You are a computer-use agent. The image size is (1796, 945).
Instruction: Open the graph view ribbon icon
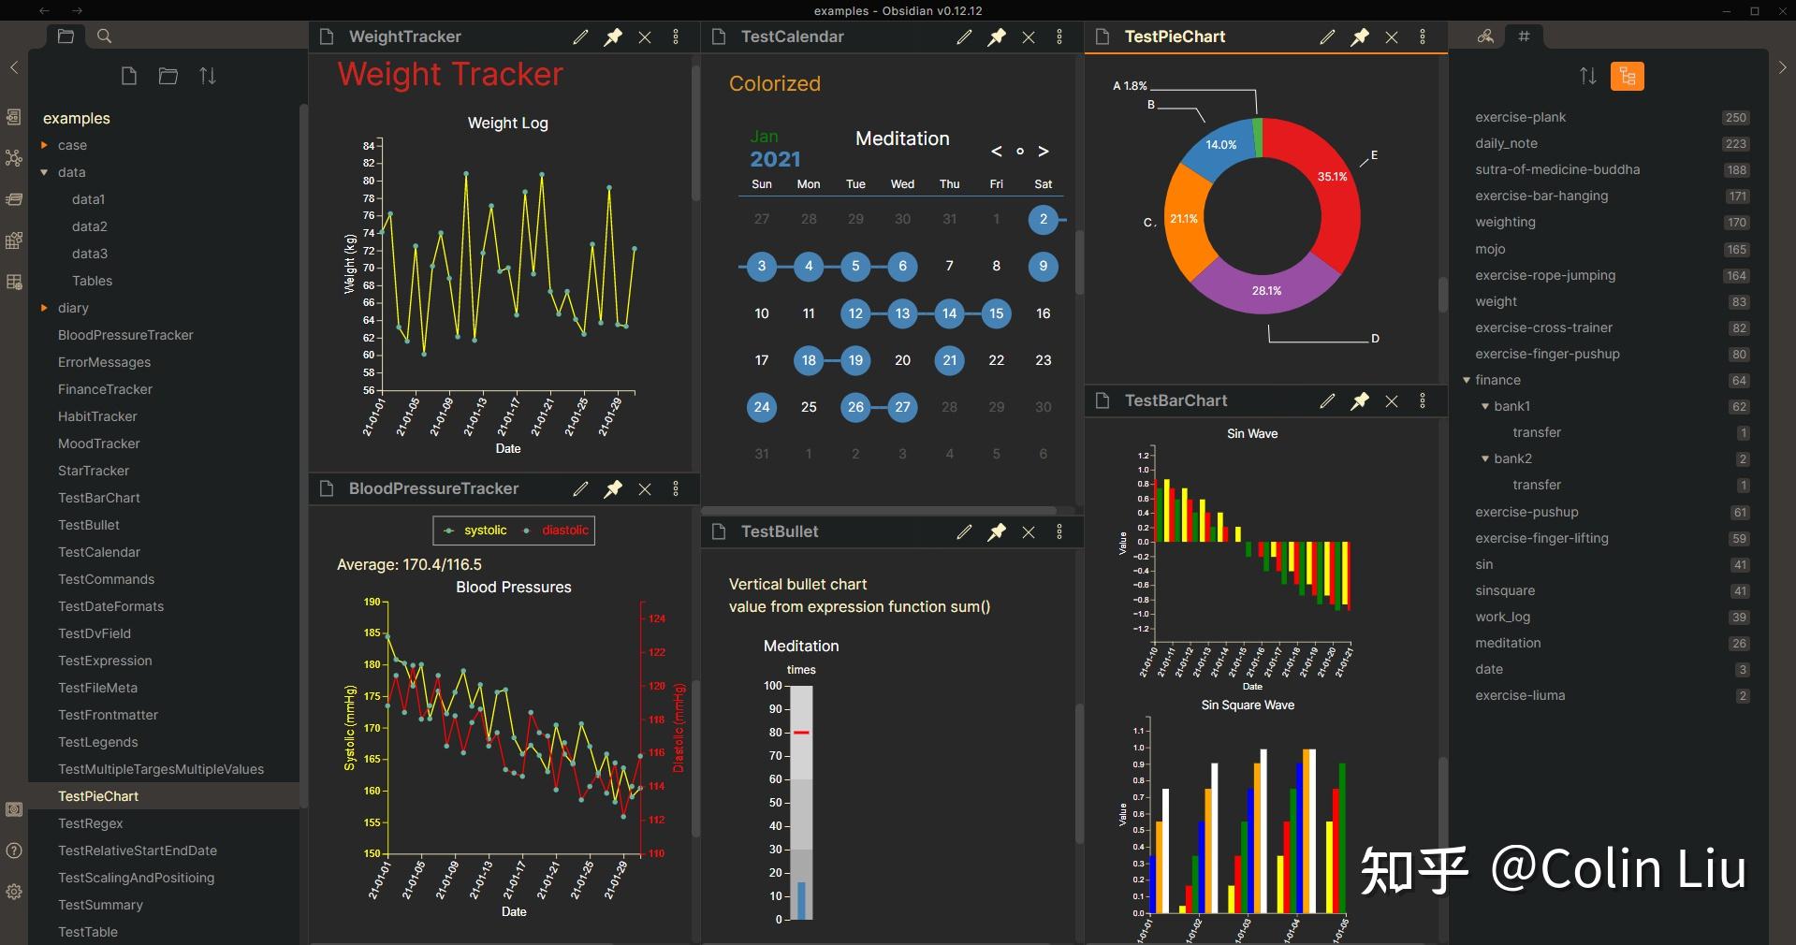(x=14, y=158)
